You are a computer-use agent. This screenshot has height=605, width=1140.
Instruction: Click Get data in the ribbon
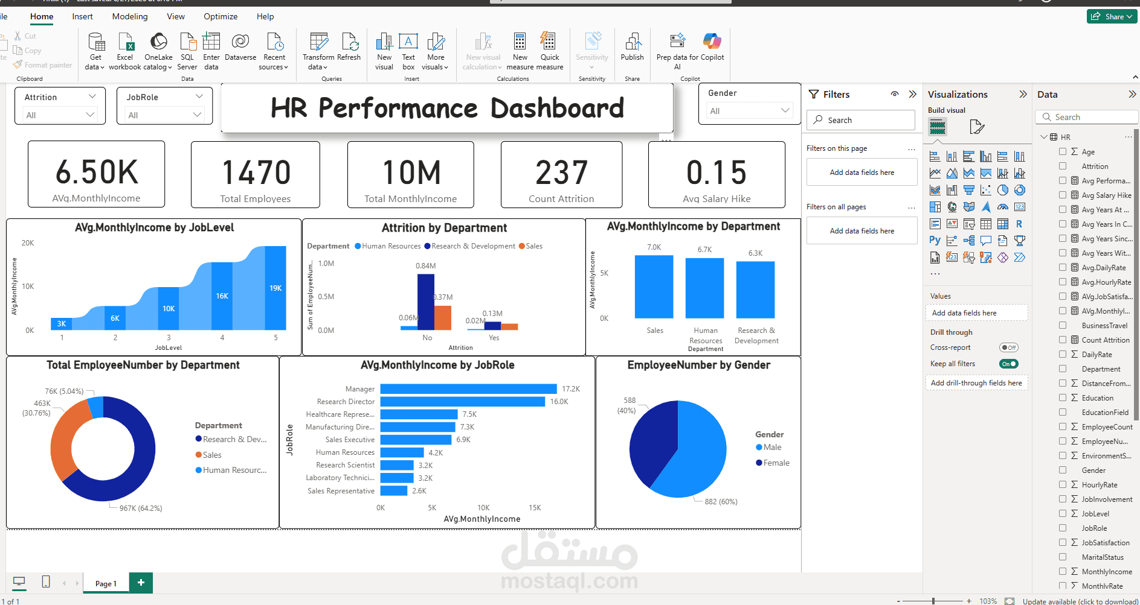pyautogui.click(x=95, y=51)
